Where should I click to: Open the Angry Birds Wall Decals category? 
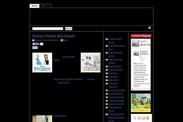(x=115, y=54)
